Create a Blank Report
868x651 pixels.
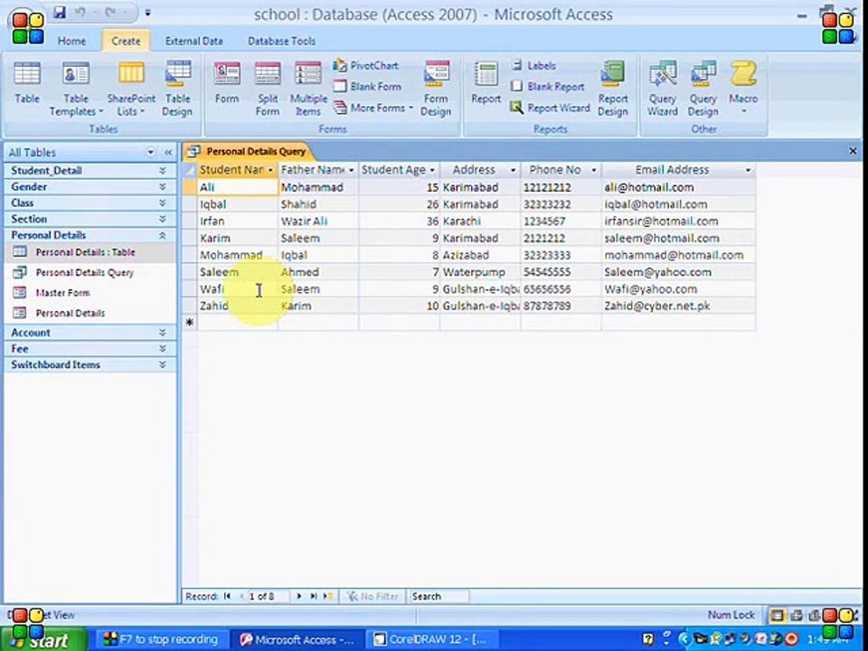548,87
